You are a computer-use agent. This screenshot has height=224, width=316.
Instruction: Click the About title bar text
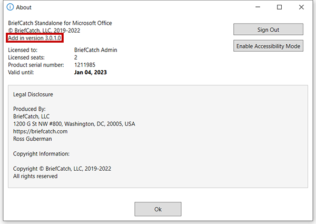click(x=24, y=7)
